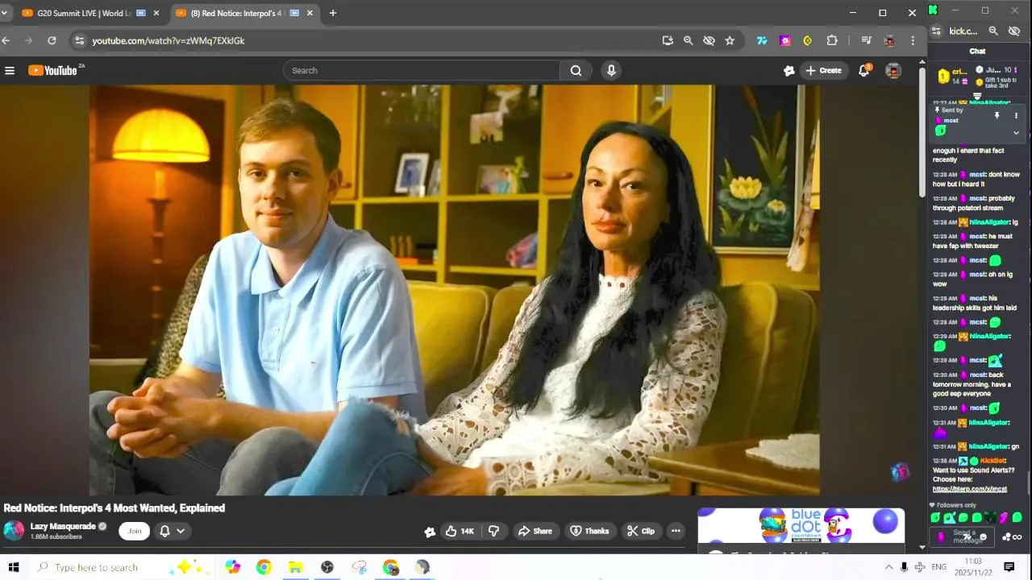1032x580 pixels.
Task: Click the ENG language indicator
Action: (x=938, y=567)
